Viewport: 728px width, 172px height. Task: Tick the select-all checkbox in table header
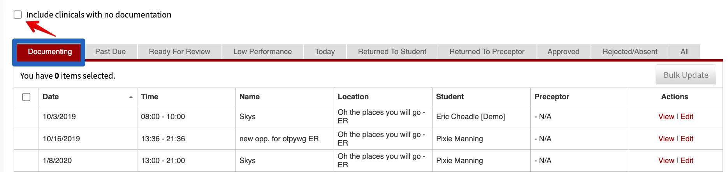pos(26,97)
